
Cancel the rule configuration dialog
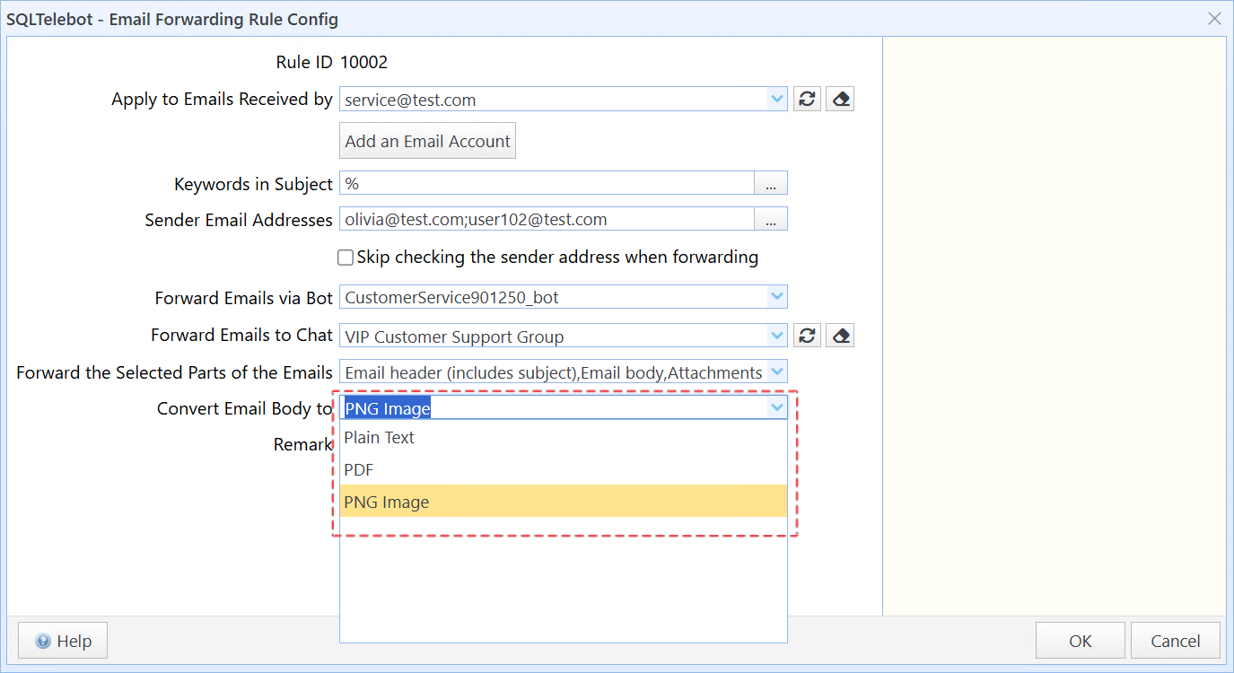[1175, 641]
